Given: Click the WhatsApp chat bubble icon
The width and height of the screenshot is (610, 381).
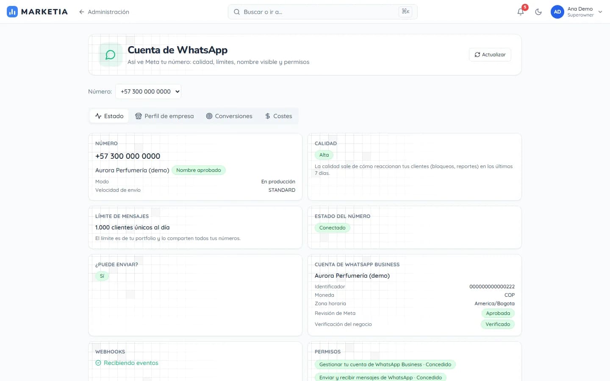Looking at the screenshot, I should point(111,55).
